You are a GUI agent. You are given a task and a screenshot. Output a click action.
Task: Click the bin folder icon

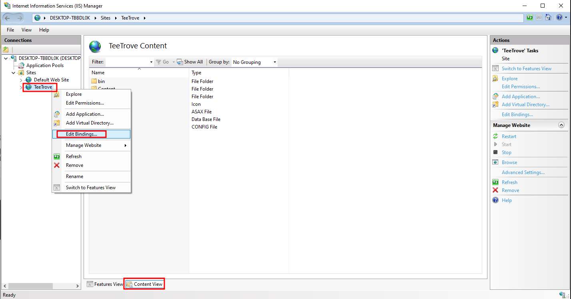94,81
